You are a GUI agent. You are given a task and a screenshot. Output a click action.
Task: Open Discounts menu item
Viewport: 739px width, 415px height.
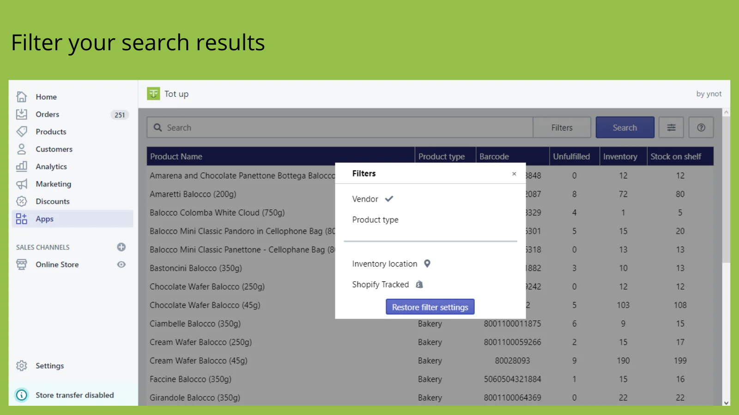click(53, 202)
